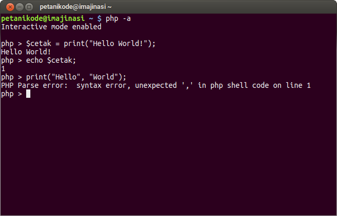The height and width of the screenshot is (216, 337).
Task: Click empty terminal area below the prompt
Action: point(168,157)
